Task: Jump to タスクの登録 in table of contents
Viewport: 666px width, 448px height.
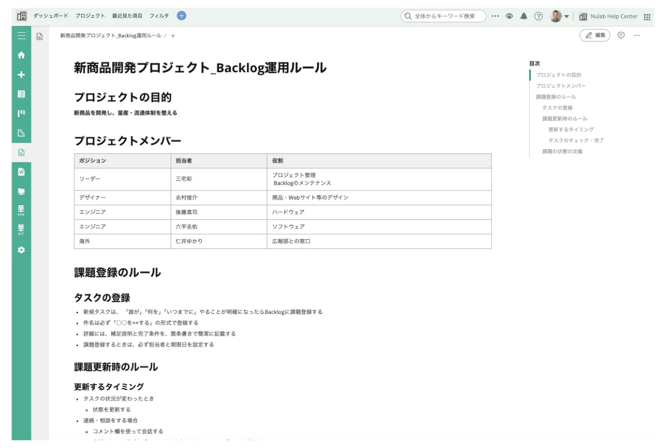Action: tap(557, 108)
